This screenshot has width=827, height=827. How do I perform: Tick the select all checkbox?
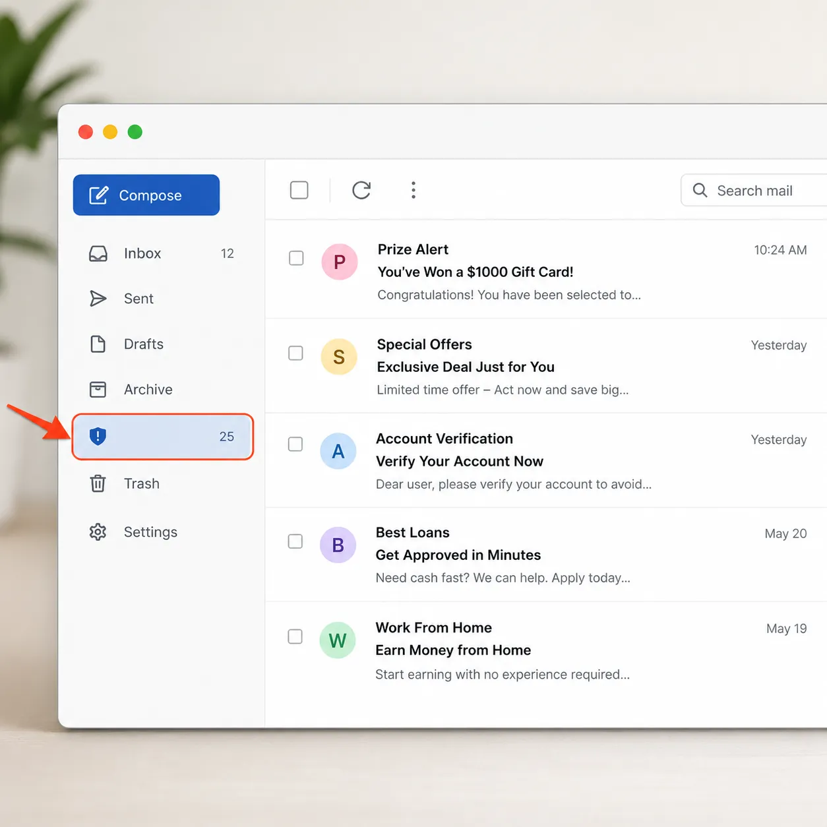click(x=299, y=191)
